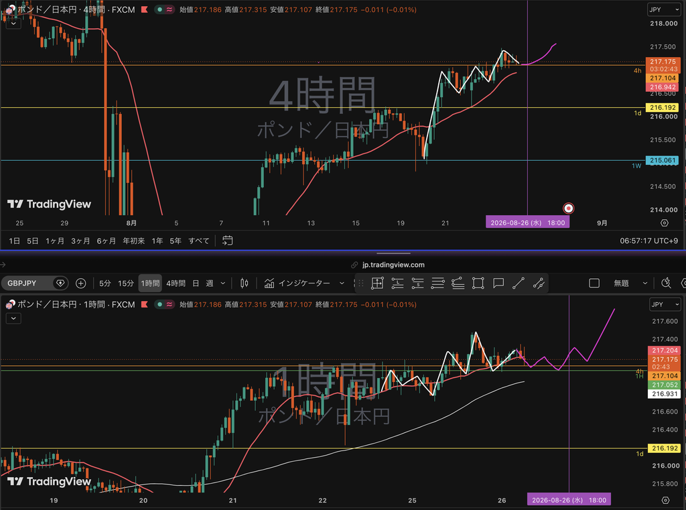Select the line with nodes path tool
Viewport: 686px width, 510px height.
click(x=539, y=283)
